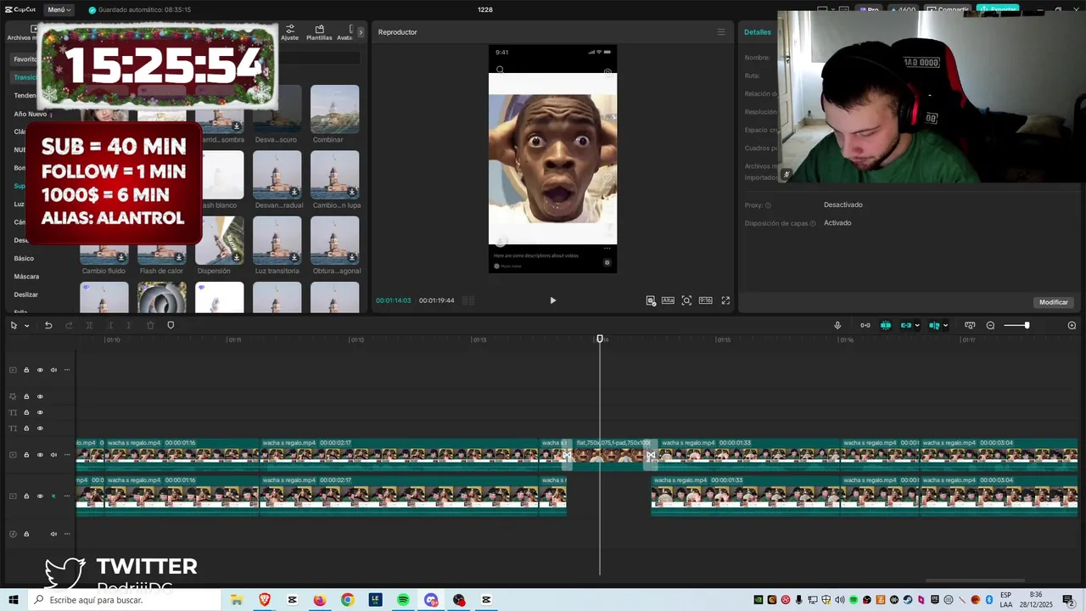Viewport: 1086px width, 611px height.
Task: Select wacha s regalo.mp4 clip 00:00:02:17 top track
Action: point(399,454)
